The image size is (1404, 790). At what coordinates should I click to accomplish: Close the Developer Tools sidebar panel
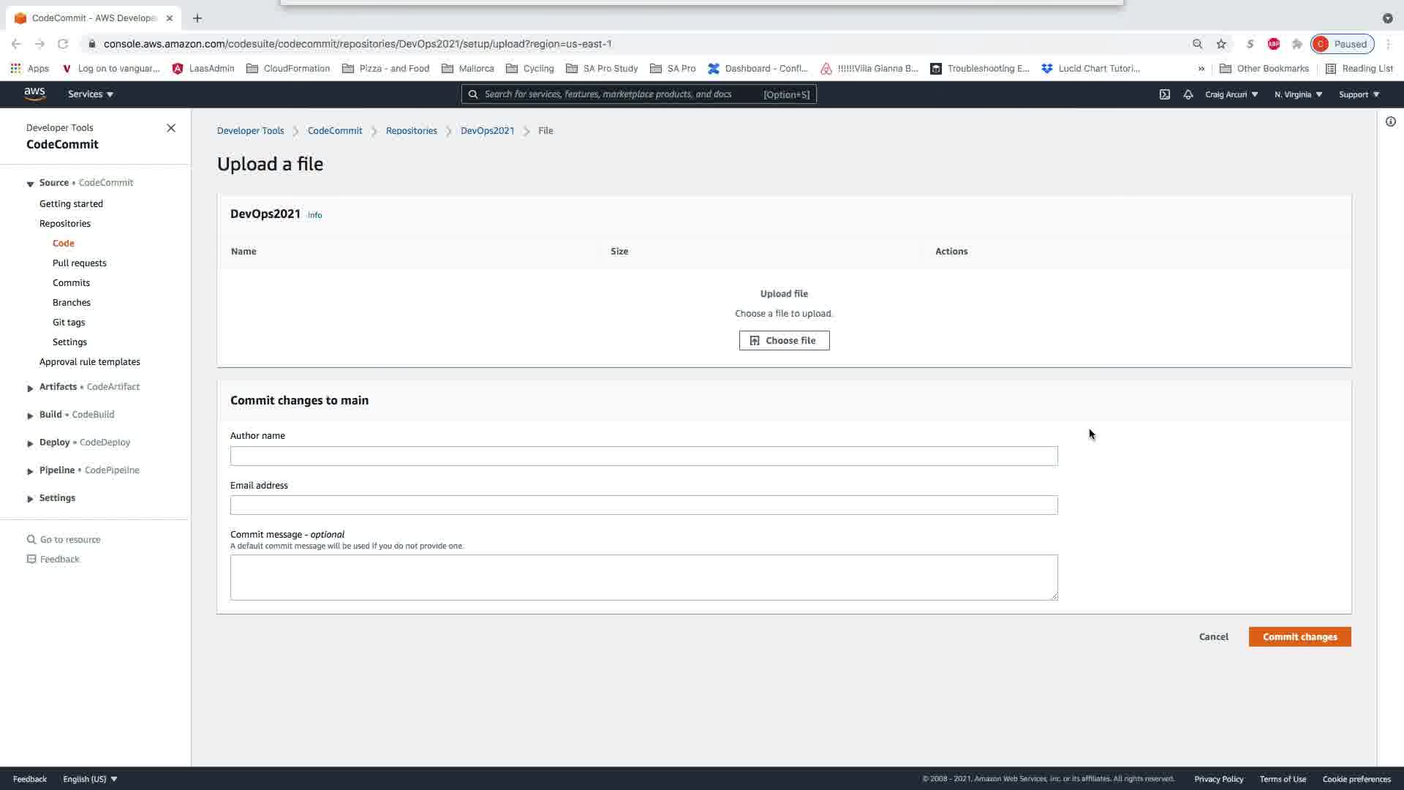pos(171,128)
